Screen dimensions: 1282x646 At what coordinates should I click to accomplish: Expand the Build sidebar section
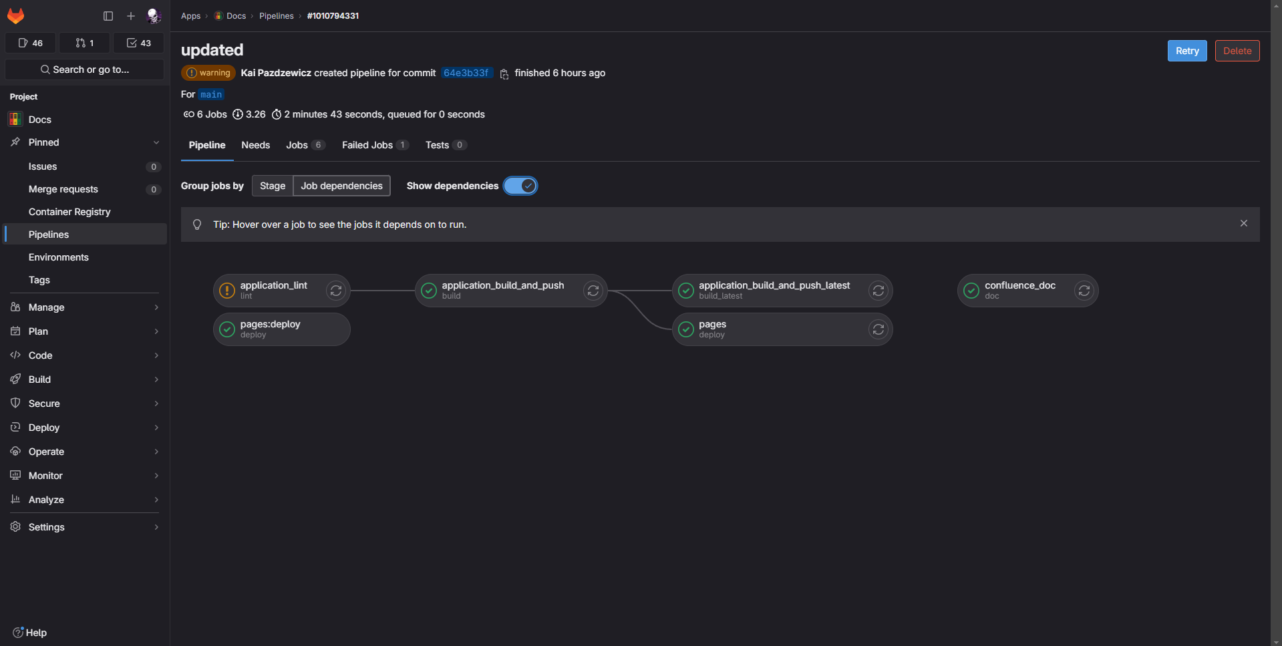click(84, 379)
